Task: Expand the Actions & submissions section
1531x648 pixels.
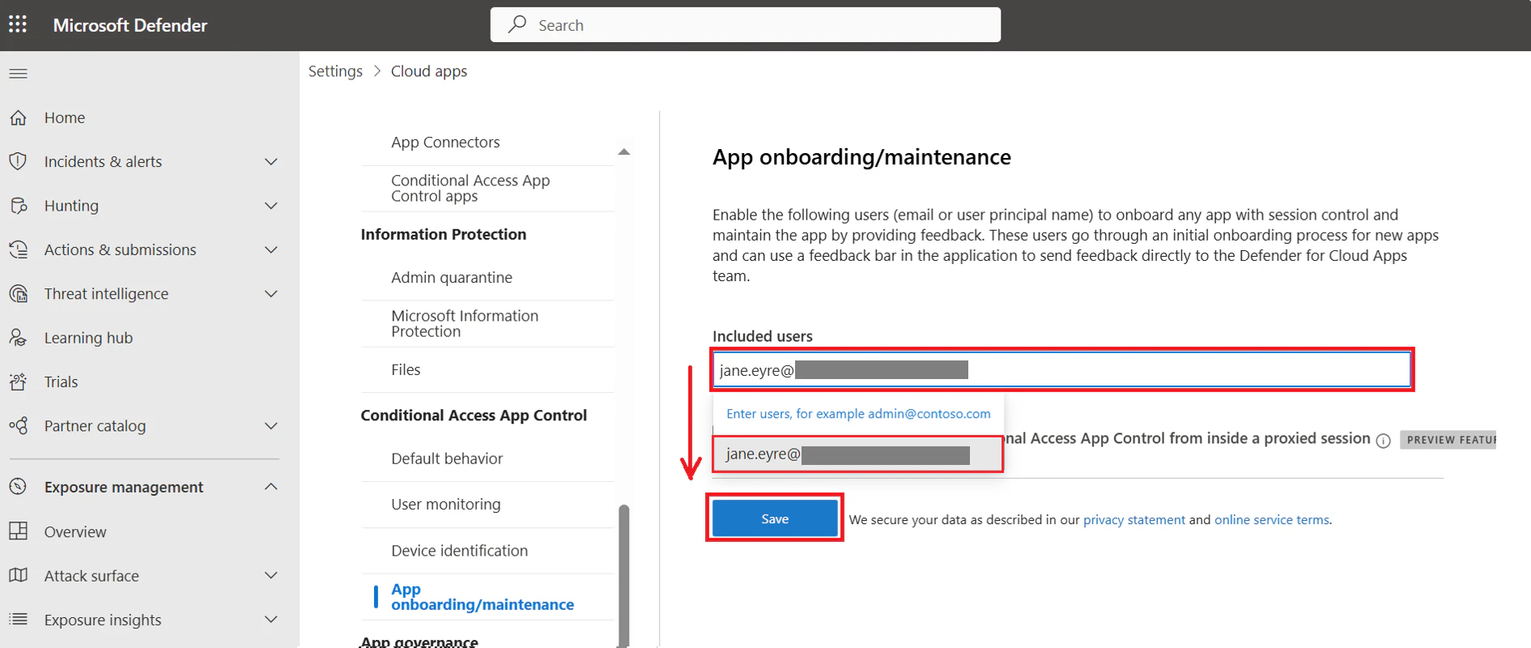Action: coord(271,249)
